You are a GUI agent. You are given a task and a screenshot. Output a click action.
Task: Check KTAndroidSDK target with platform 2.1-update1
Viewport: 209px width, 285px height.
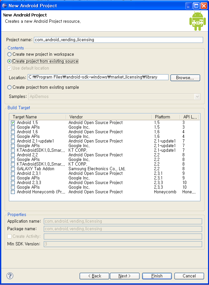click(13, 150)
